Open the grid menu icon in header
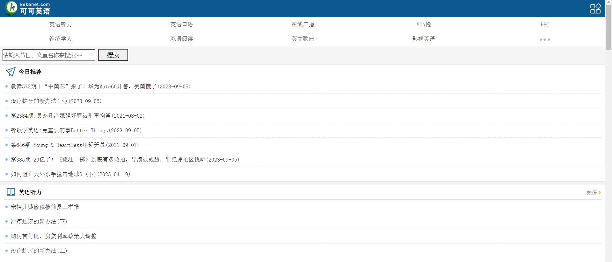 click(x=595, y=9)
